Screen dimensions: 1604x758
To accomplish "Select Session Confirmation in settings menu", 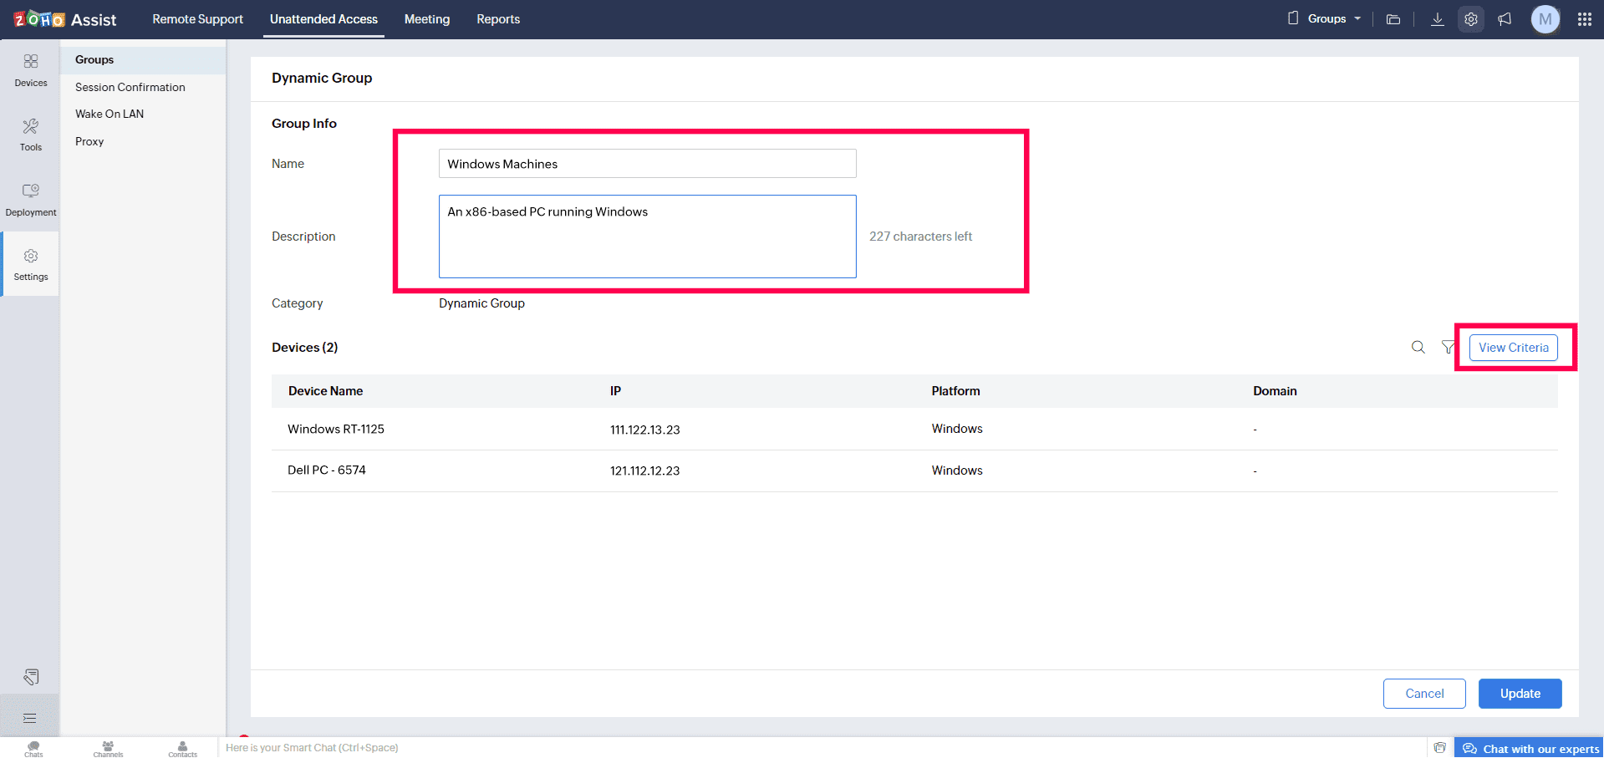I will (130, 87).
